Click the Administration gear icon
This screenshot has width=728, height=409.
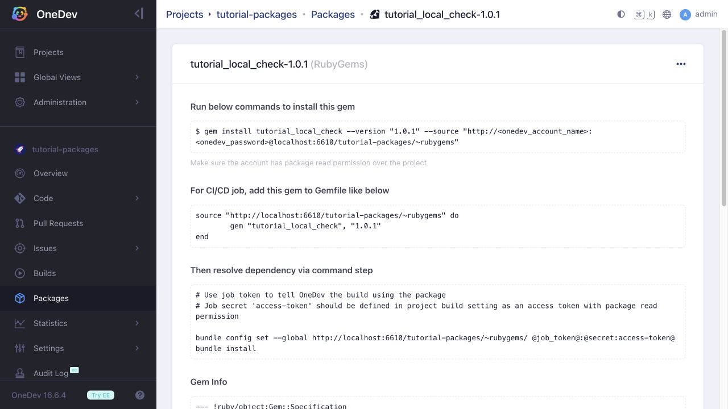tap(20, 102)
